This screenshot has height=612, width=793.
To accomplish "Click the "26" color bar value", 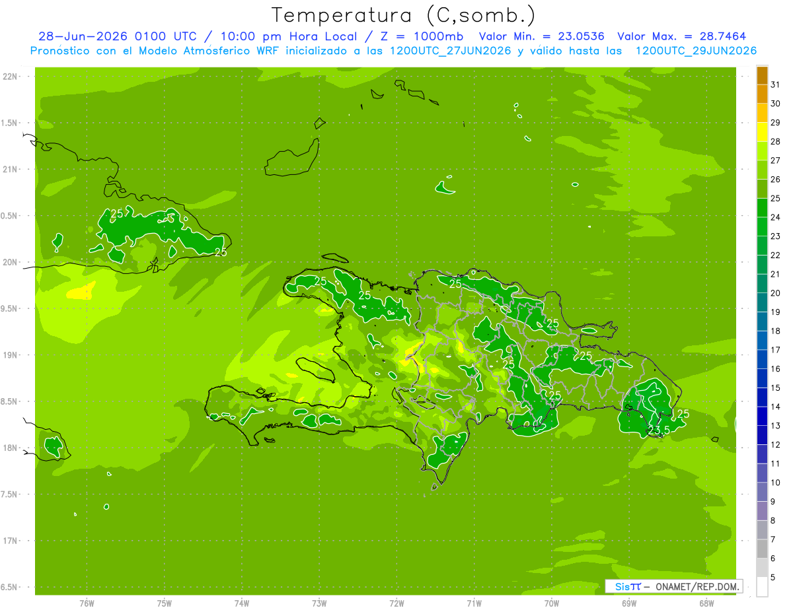I will tap(775, 179).
